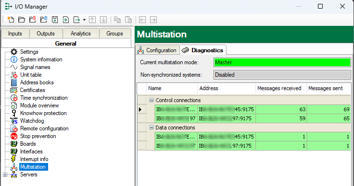Open the Analytics tab
The width and height of the screenshot is (354, 186).
[81, 34]
